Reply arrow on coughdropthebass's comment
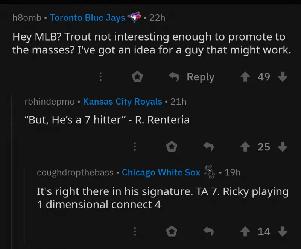Viewport: 301px width, 249px height. tap(208, 231)
